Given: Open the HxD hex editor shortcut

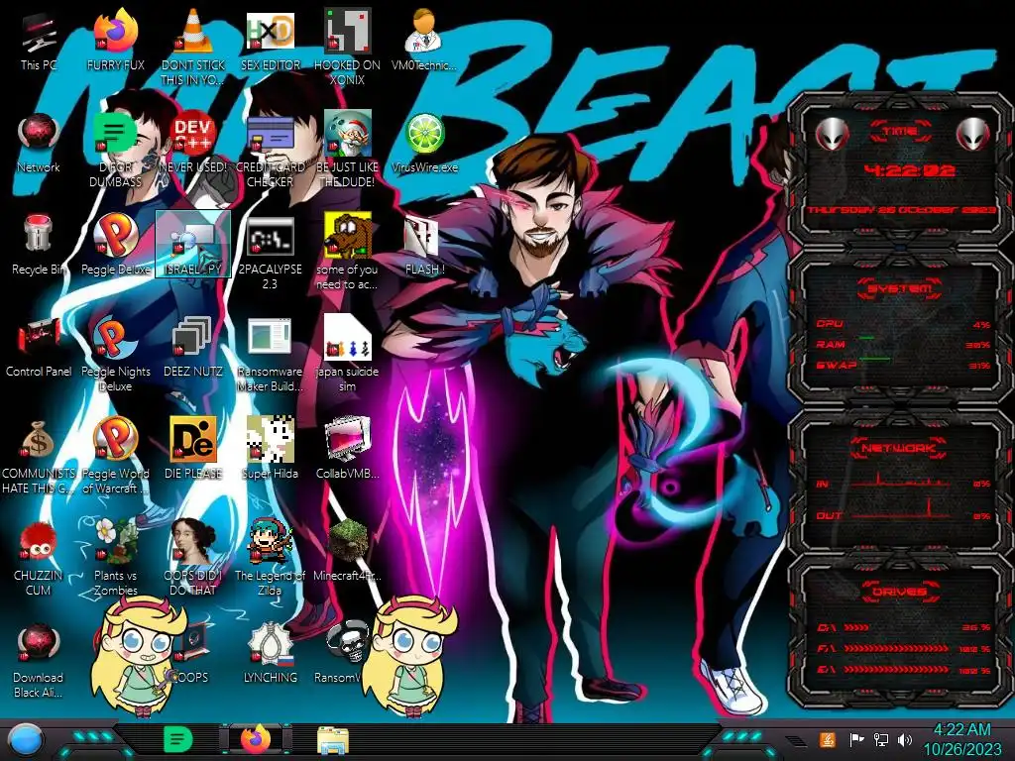Looking at the screenshot, I should (270, 40).
